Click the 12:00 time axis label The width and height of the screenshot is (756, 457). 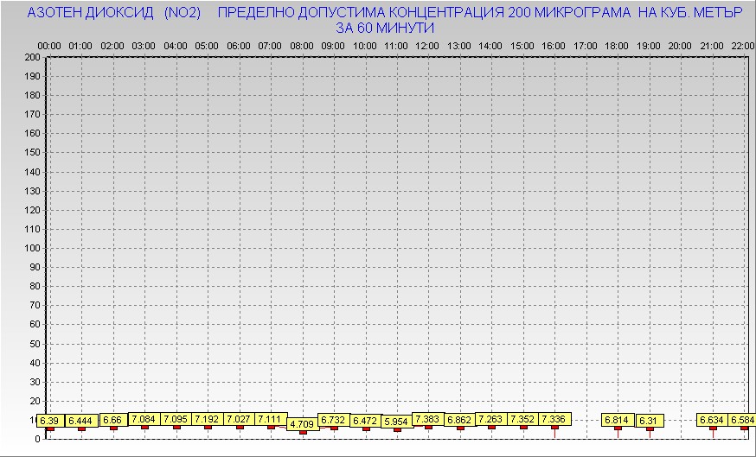pyautogui.click(x=427, y=45)
